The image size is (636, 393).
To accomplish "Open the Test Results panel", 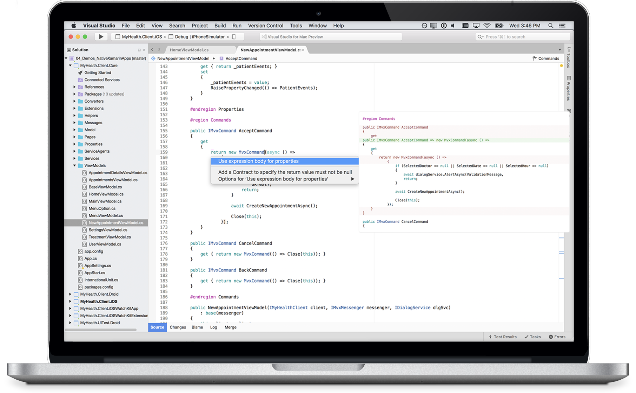I will pos(503,337).
